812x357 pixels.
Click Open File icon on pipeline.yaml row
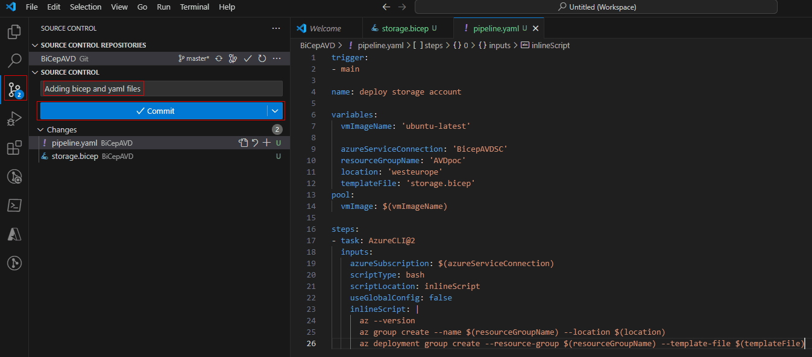[243, 143]
